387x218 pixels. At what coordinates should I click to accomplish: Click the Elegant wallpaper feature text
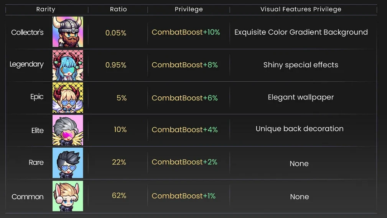click(301, 97)
